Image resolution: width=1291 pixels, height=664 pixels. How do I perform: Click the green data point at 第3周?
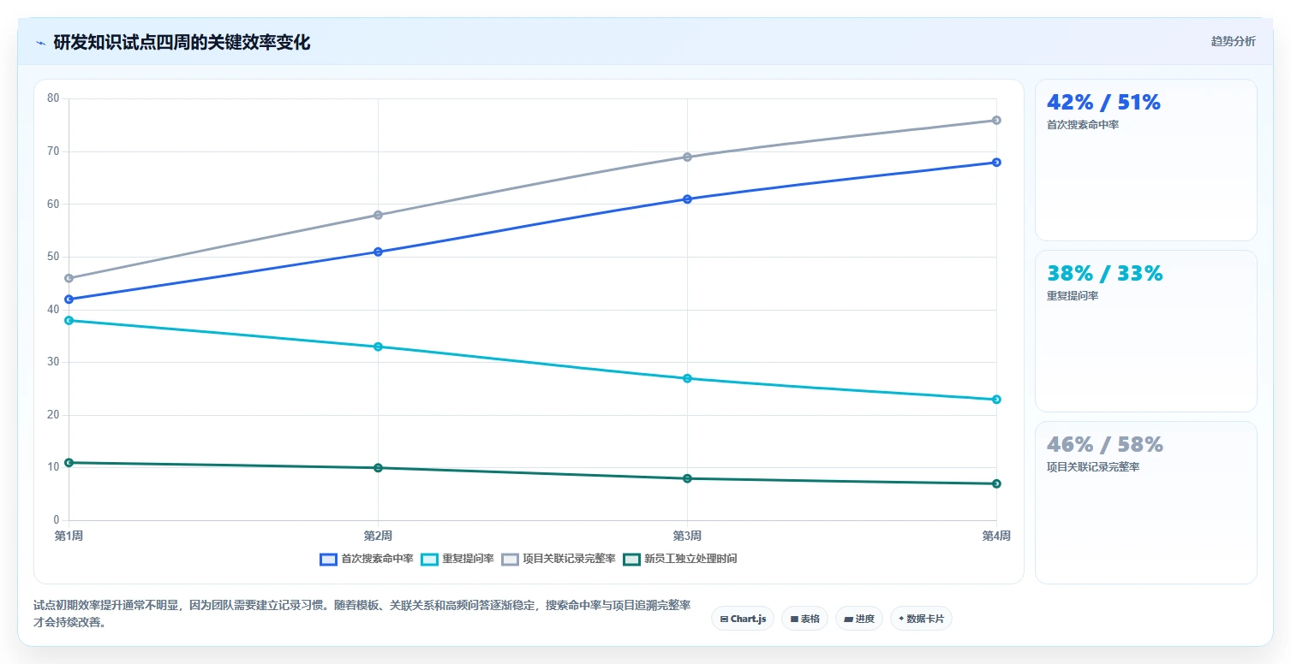[687, 478]
